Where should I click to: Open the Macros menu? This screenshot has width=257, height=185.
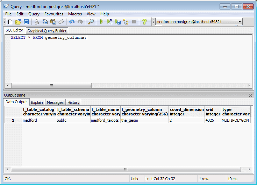pos(75,14)
